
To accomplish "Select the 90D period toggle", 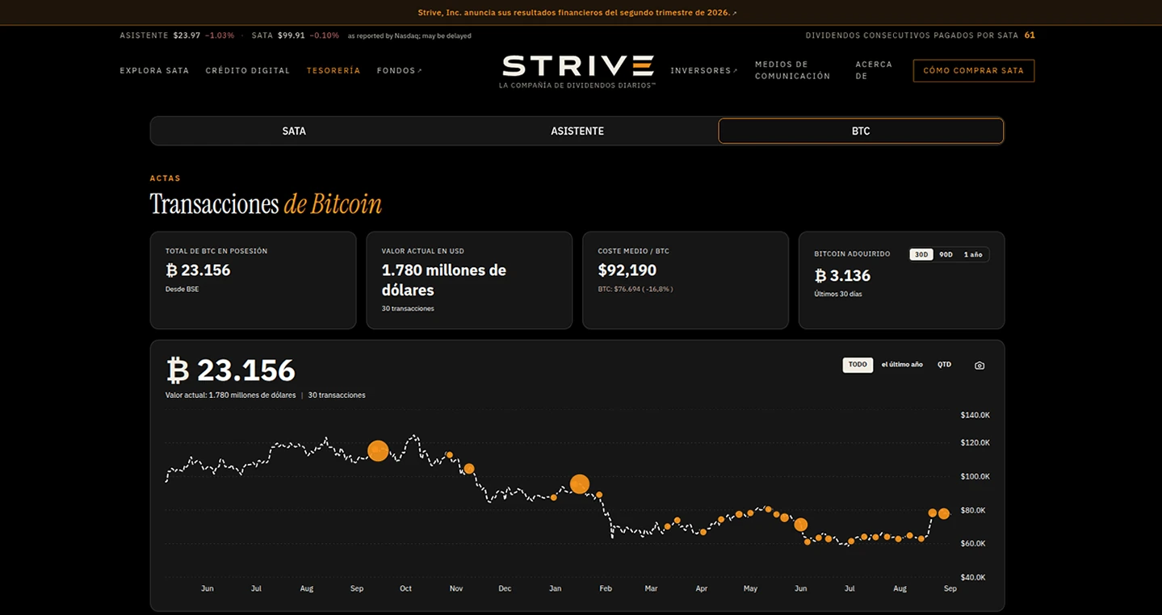I will [x=946, y=254].
